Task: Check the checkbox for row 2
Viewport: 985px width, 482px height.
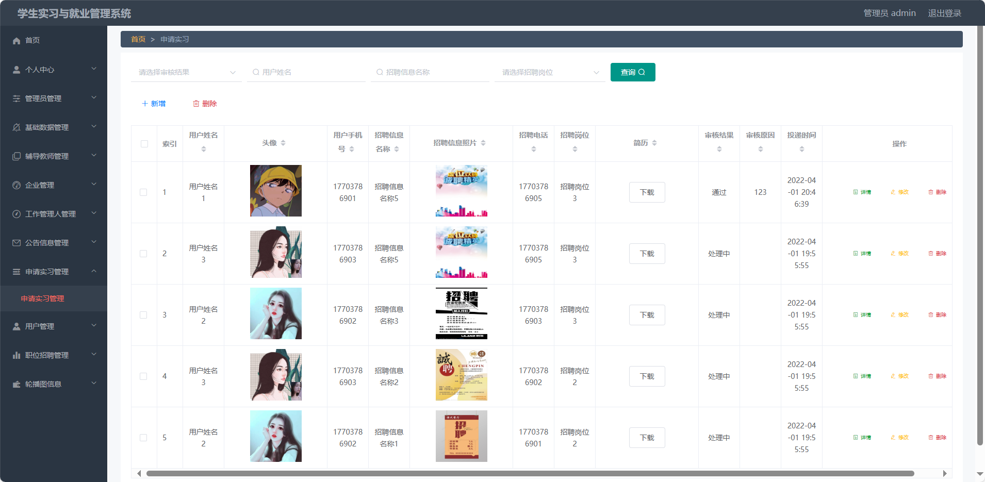Action: [143, 254]
